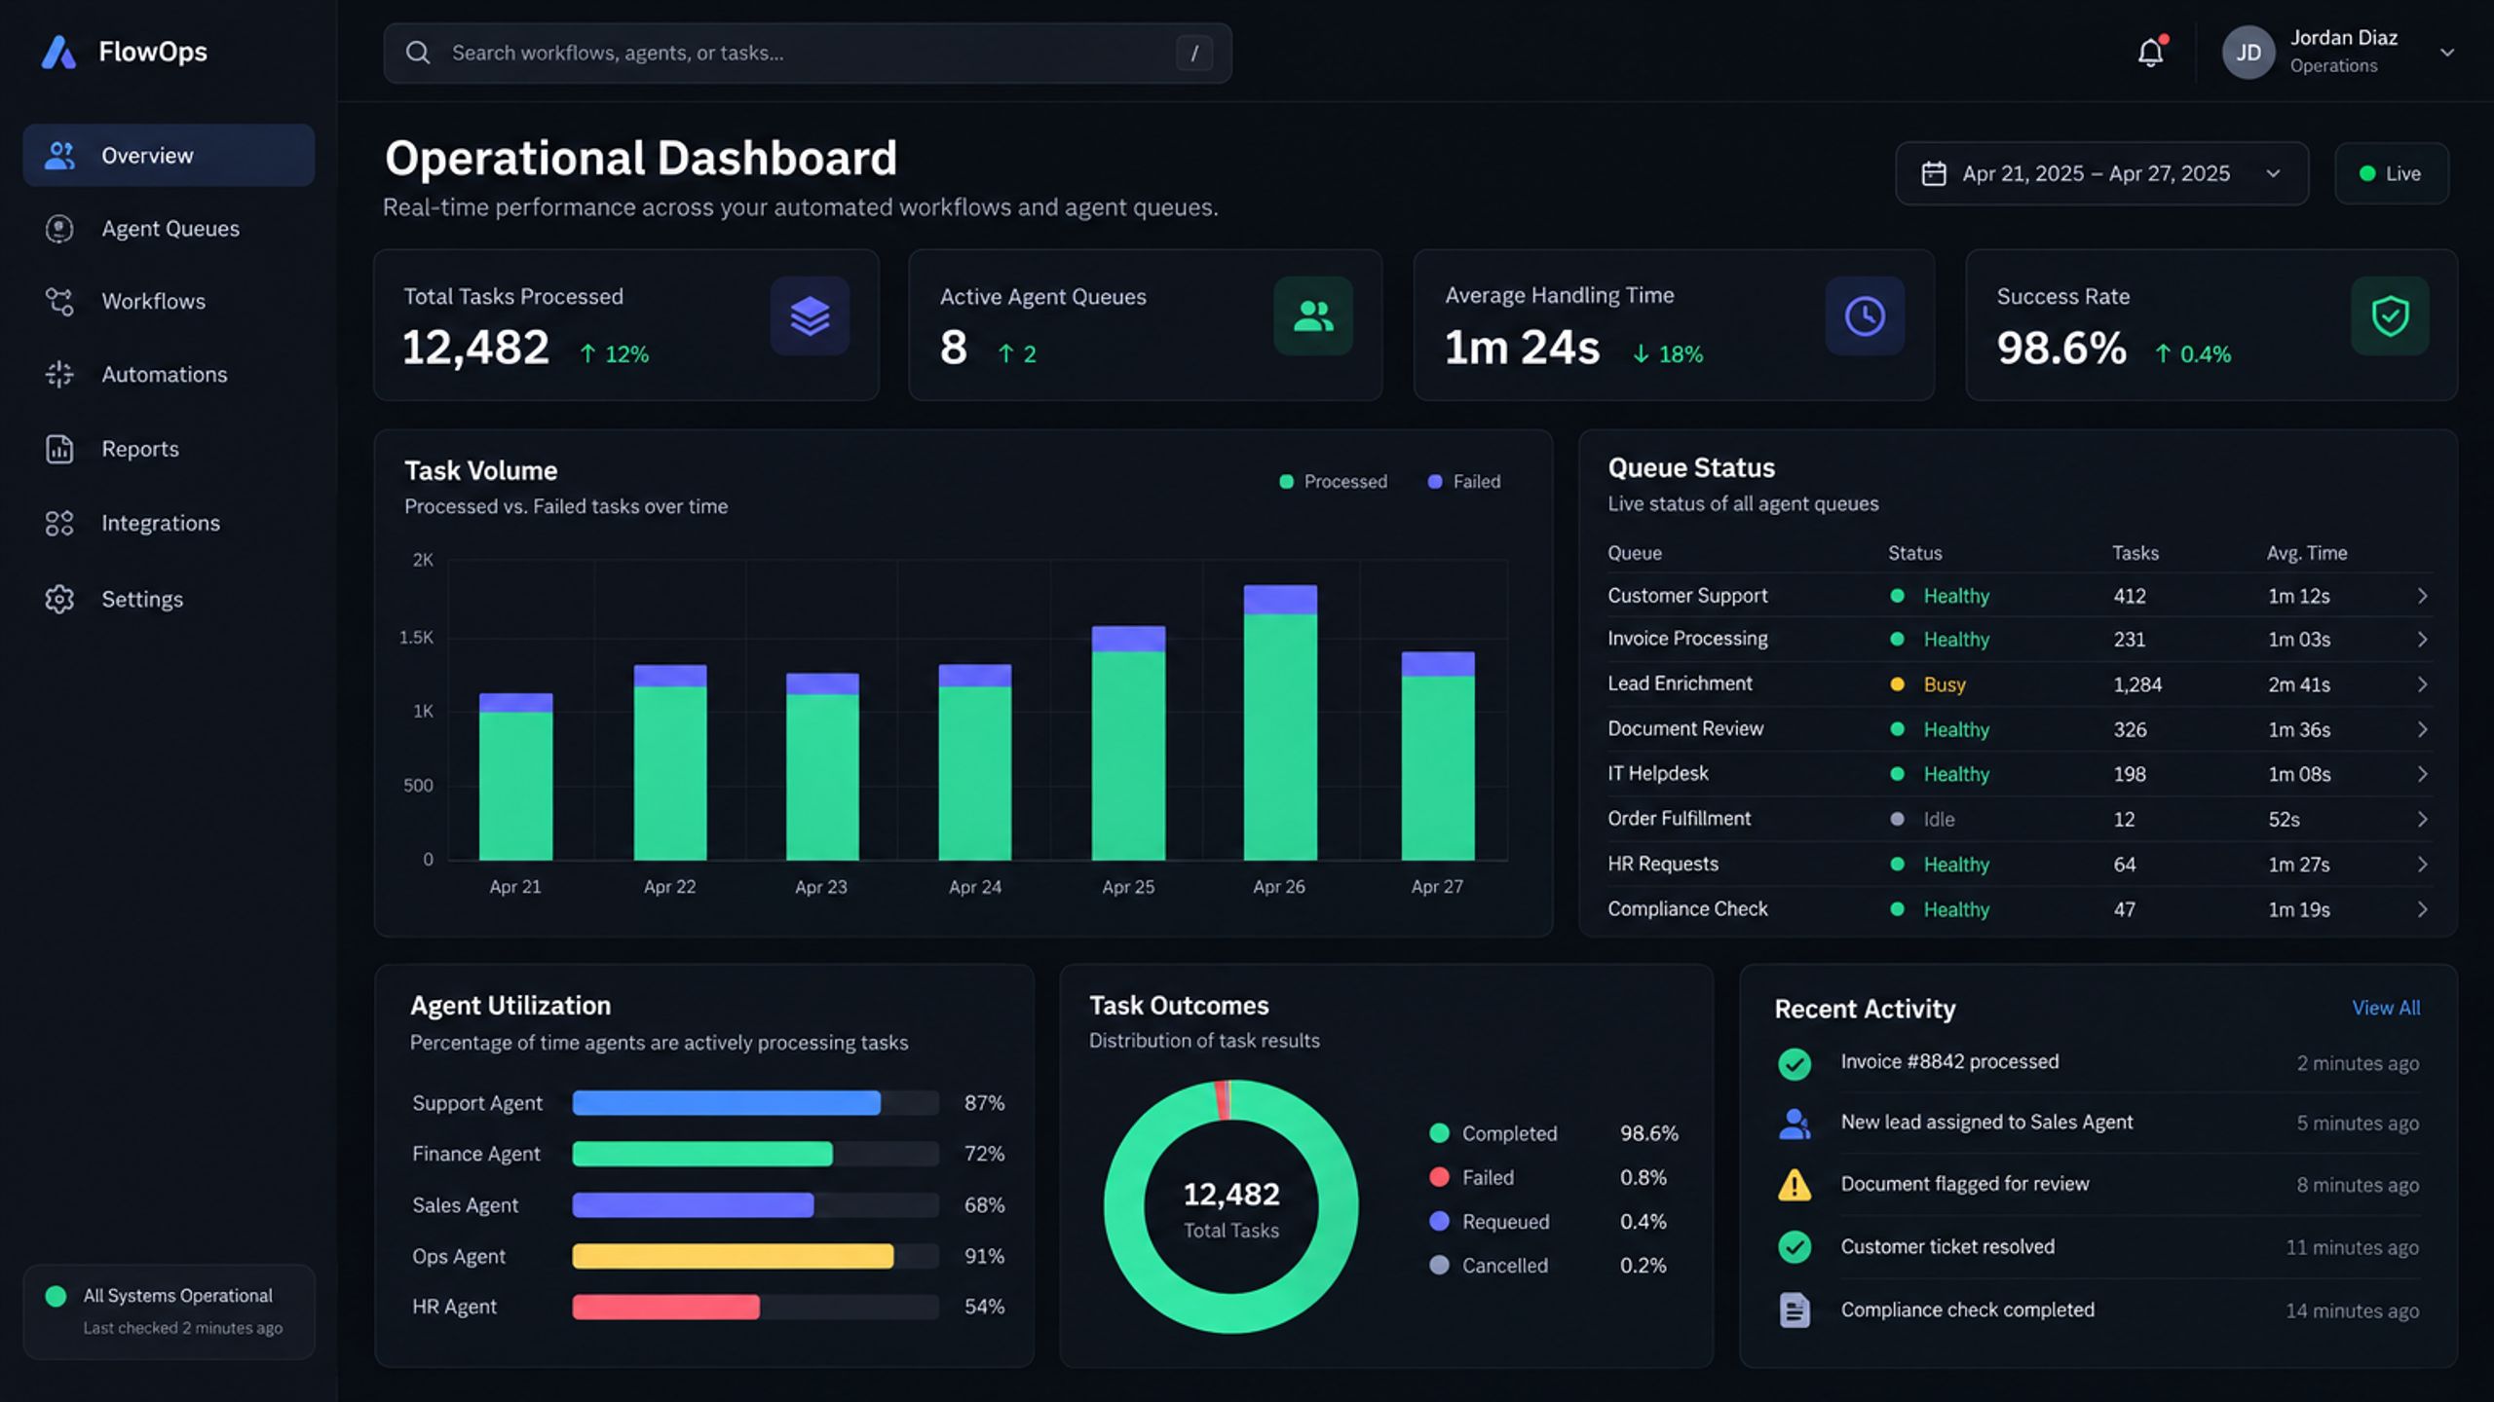
Task: Expand the Jordan Diaz account menu chevron
Action: (2447, 53)
